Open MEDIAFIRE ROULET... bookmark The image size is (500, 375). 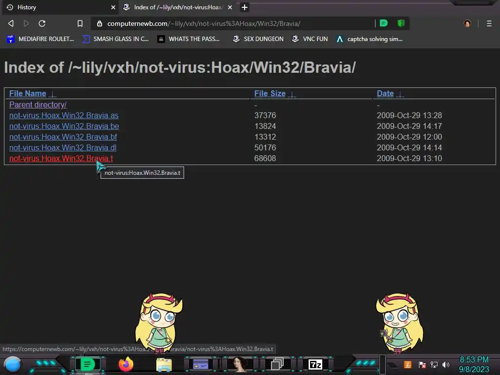(x=40, y=39)
